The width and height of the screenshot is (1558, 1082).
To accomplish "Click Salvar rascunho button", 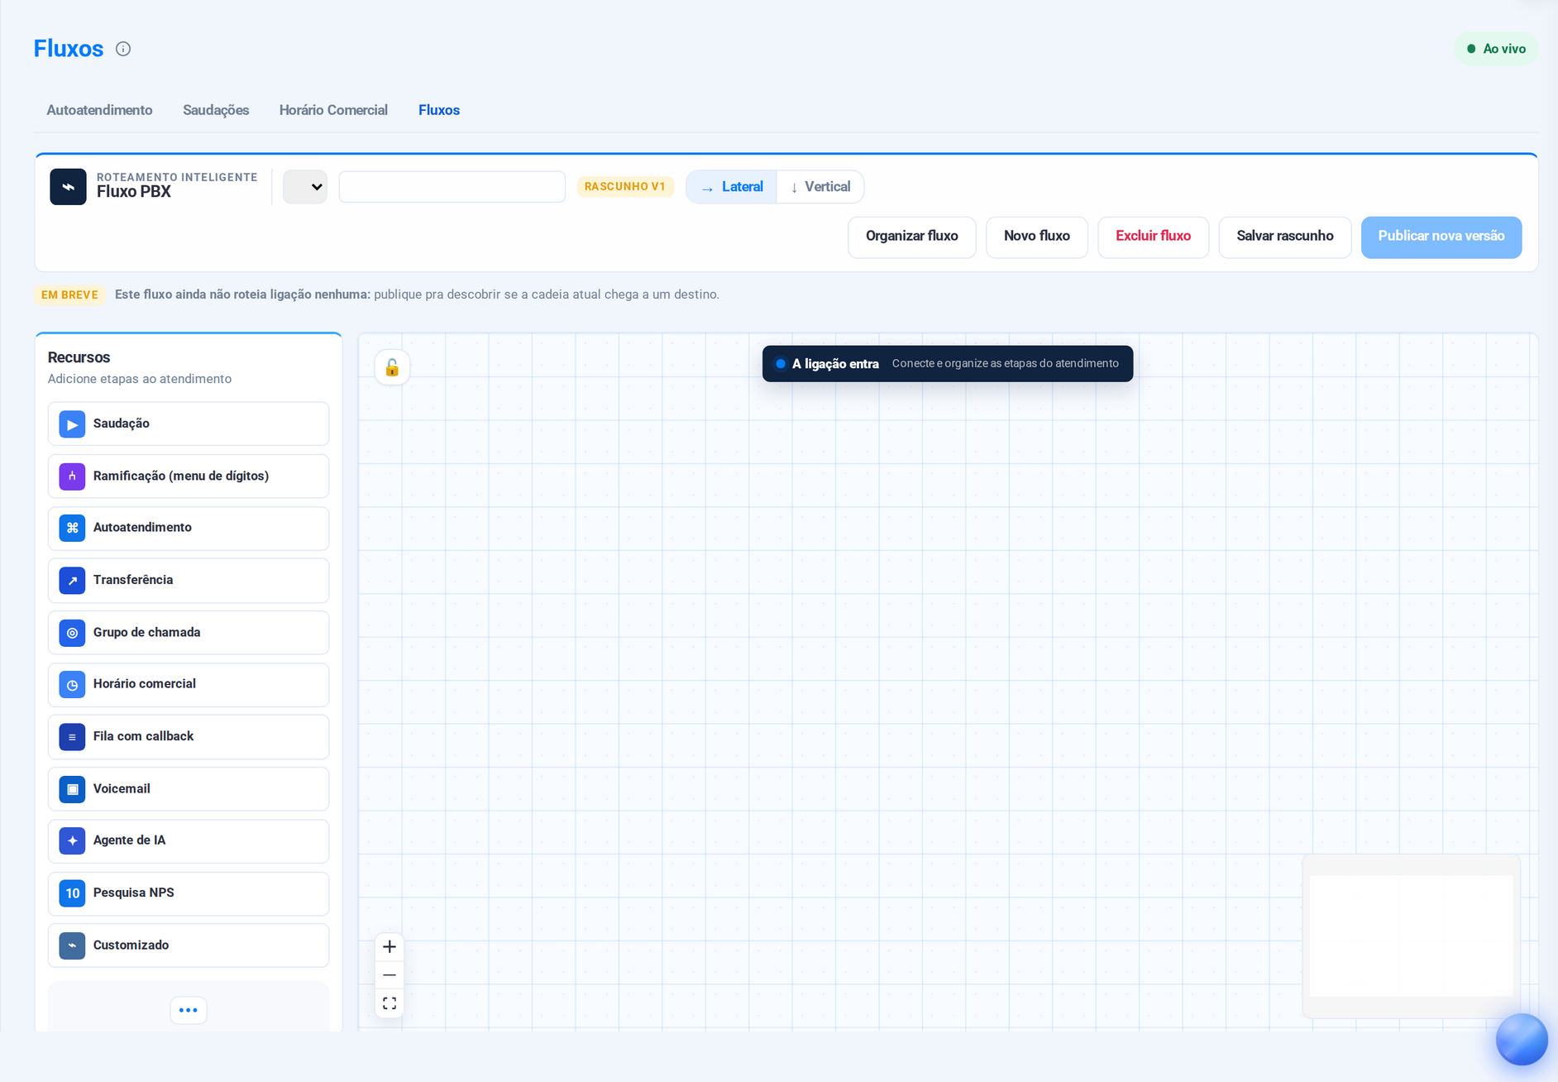I will click(x=1285, y=237).
